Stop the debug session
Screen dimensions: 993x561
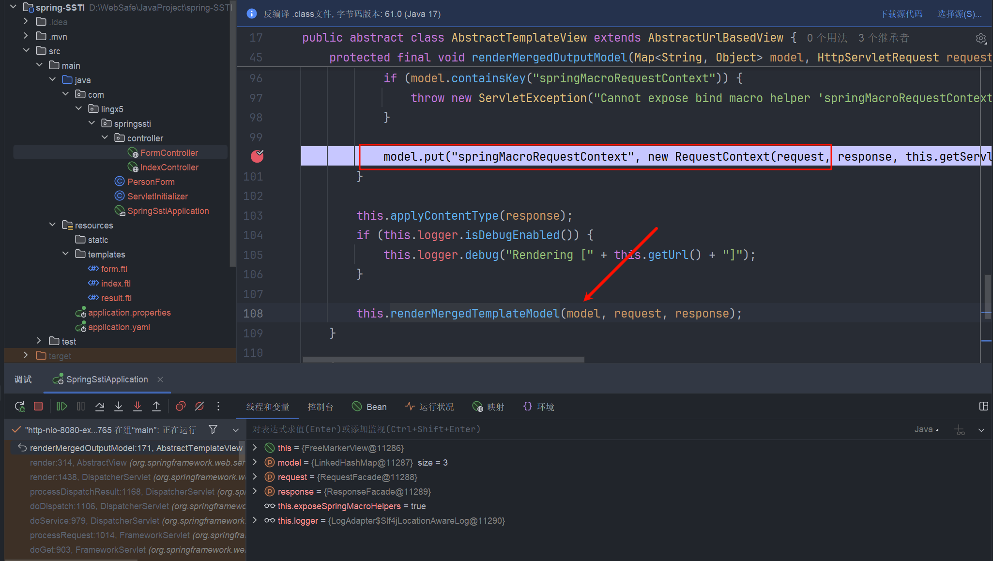click(38, 407)
